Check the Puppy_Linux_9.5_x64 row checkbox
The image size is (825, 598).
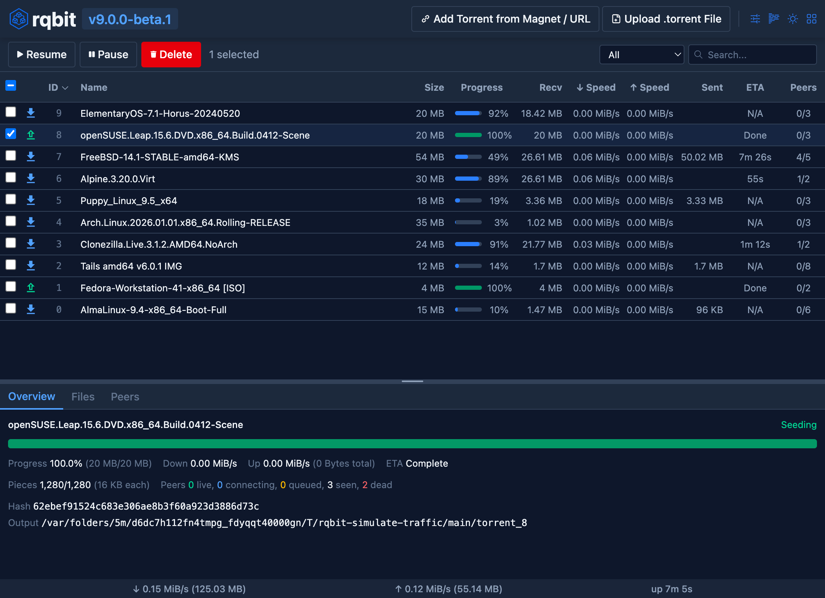(x=11, y=199)
